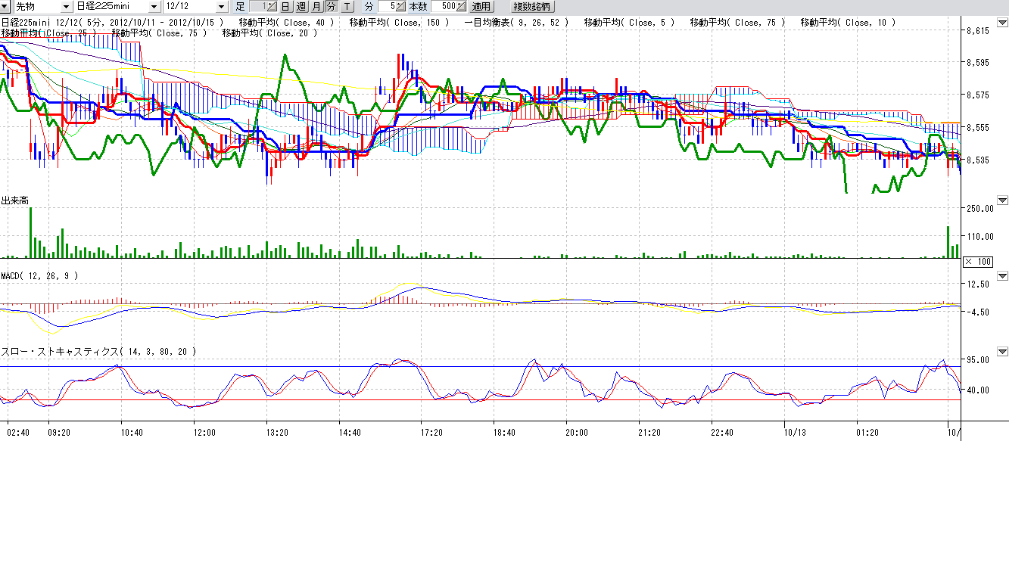Select the 週 weekly timeframe button
1034x581 pixels.
[x=301, y=6]
